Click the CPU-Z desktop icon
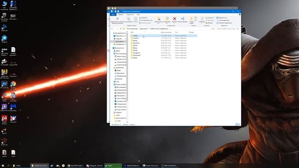 4,108
